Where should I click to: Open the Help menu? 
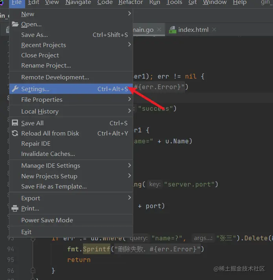[240, 2]
